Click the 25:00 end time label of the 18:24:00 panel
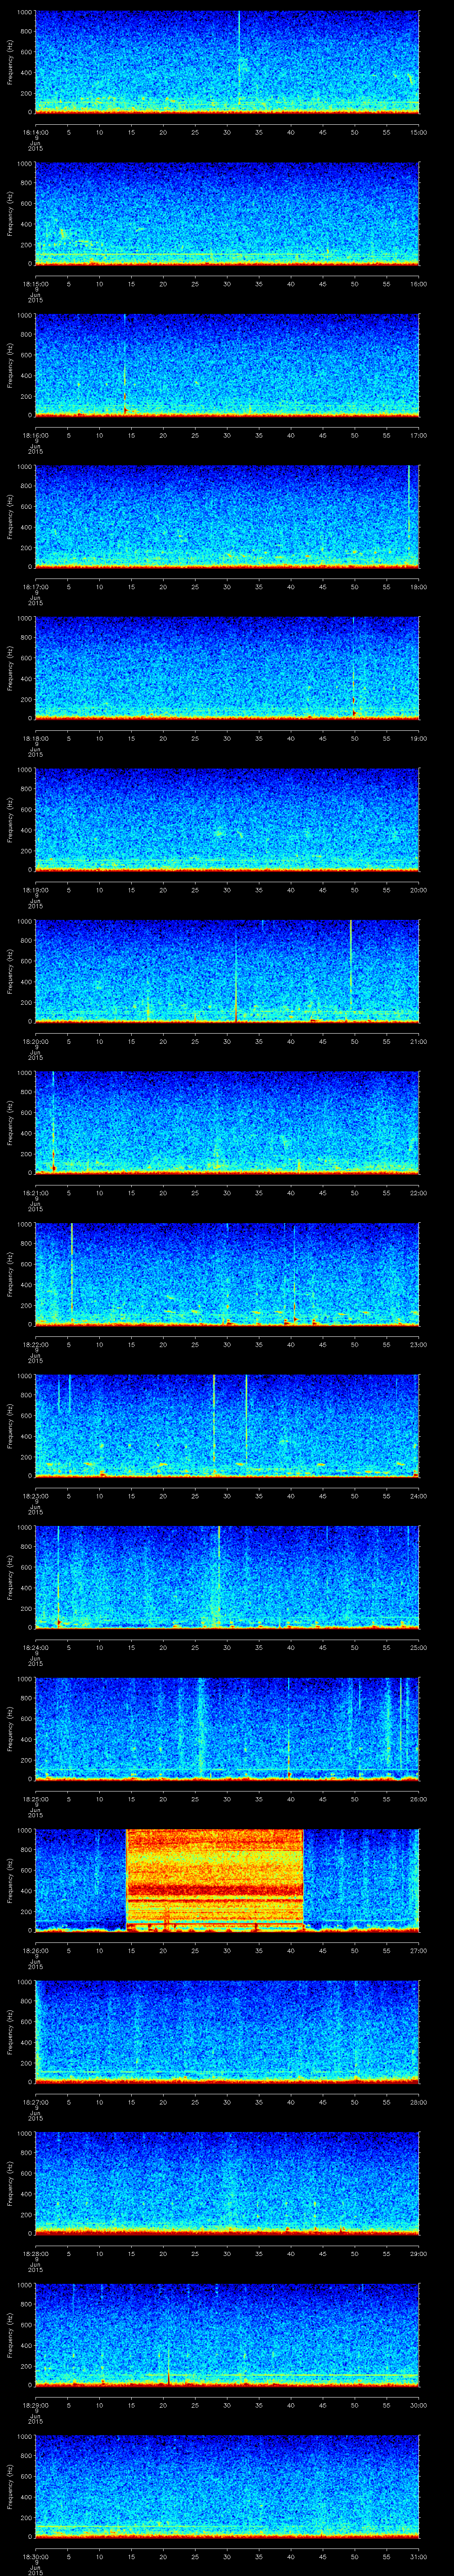Viewport: 454px width, 2576px height. [418, 1647]
